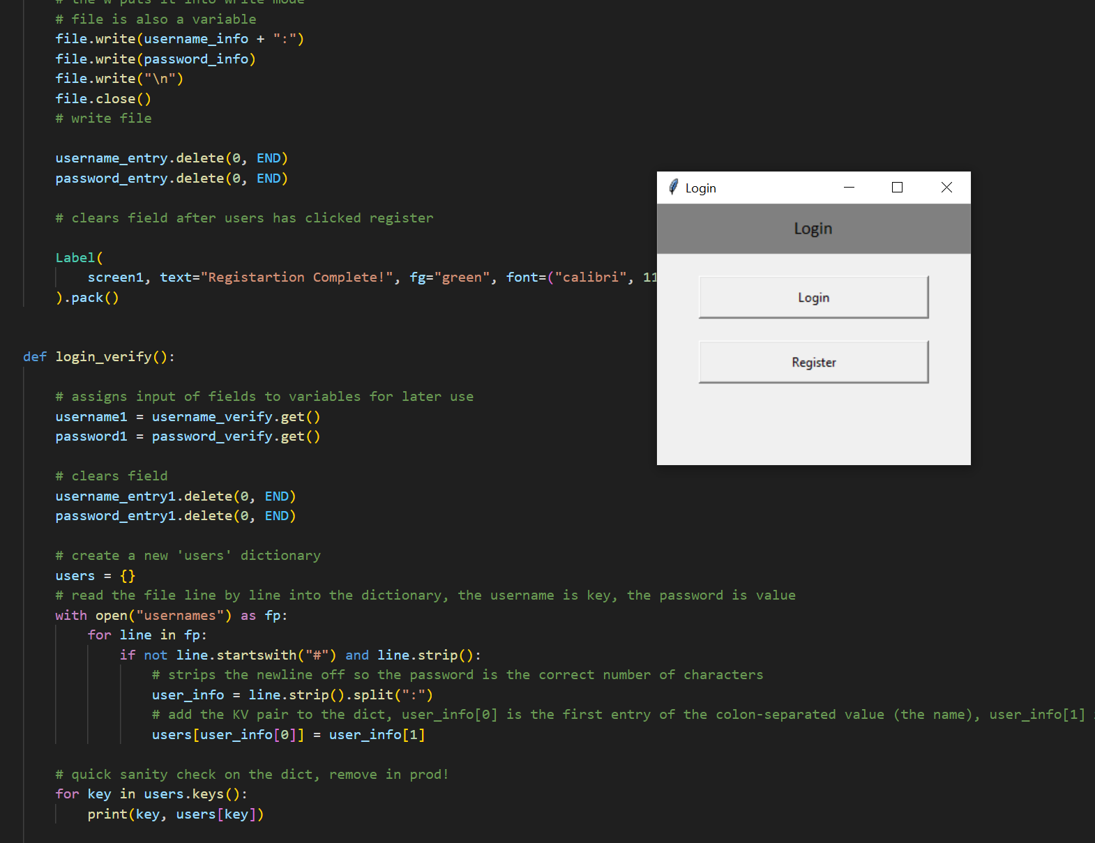Click the "Registartion Complete!" string in the code
The width and height of the screenshot is (1095, 843).
[x=296, y=278]
